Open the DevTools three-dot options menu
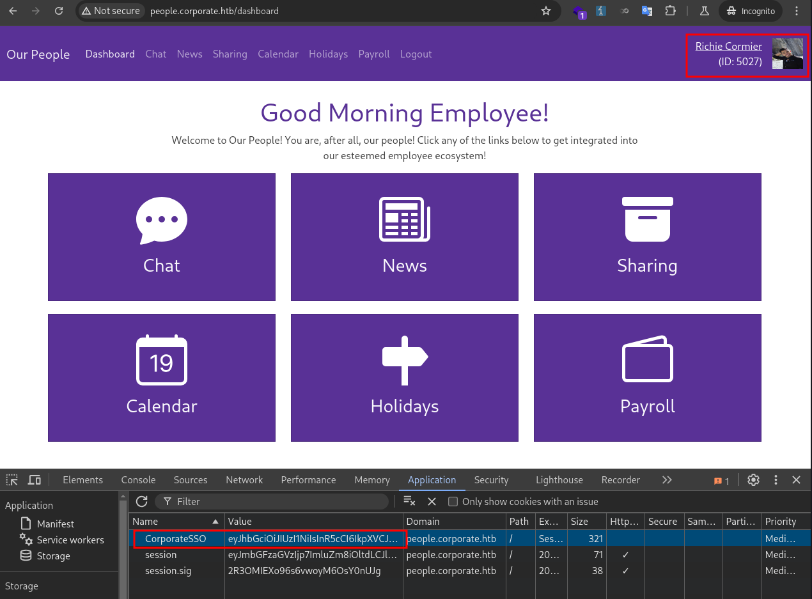 coord(776,480)
